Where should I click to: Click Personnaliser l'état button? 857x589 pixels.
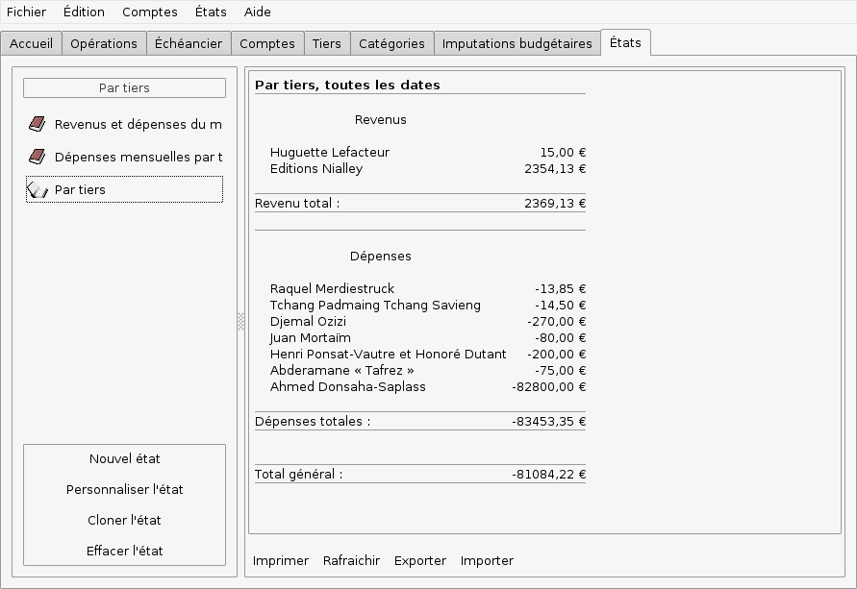point(124,490)
